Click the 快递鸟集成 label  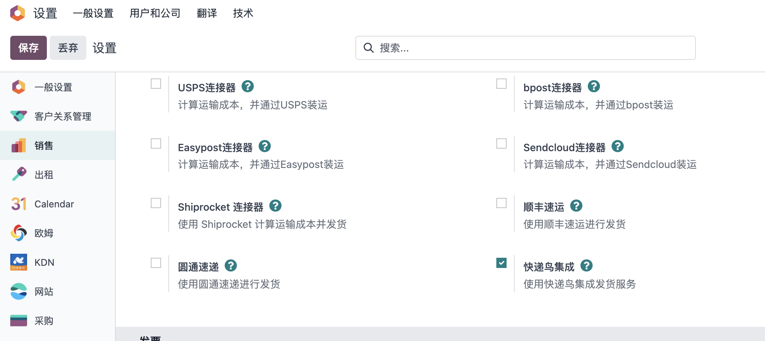tap(549, 267)
